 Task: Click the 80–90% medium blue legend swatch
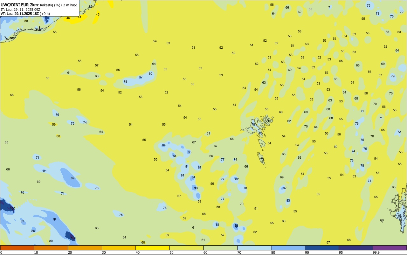(288, 248)
